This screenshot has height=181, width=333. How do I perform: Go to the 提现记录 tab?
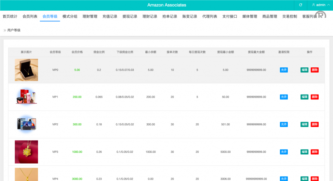130,17
